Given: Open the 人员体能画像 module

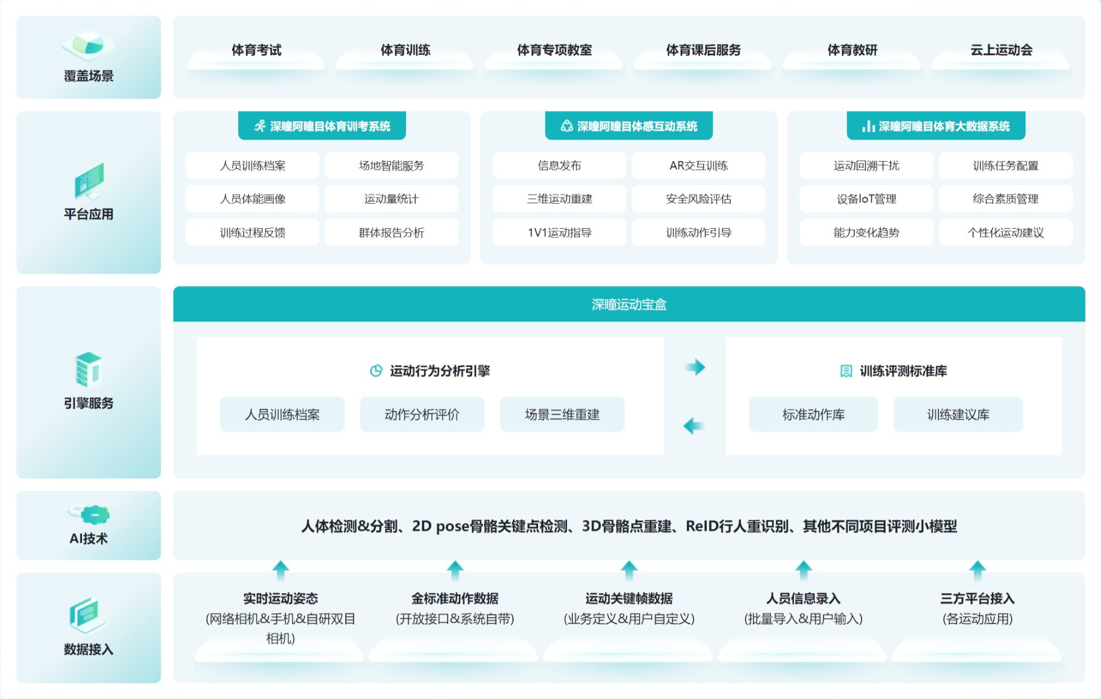Looking at the screenshot, I should tap(253, 199).
